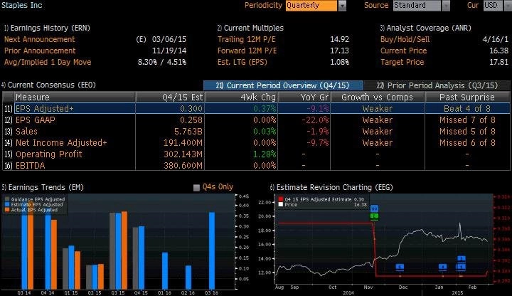
Task: Click Buy/Hold/Sell value 4/16/1
Action: 496,40
